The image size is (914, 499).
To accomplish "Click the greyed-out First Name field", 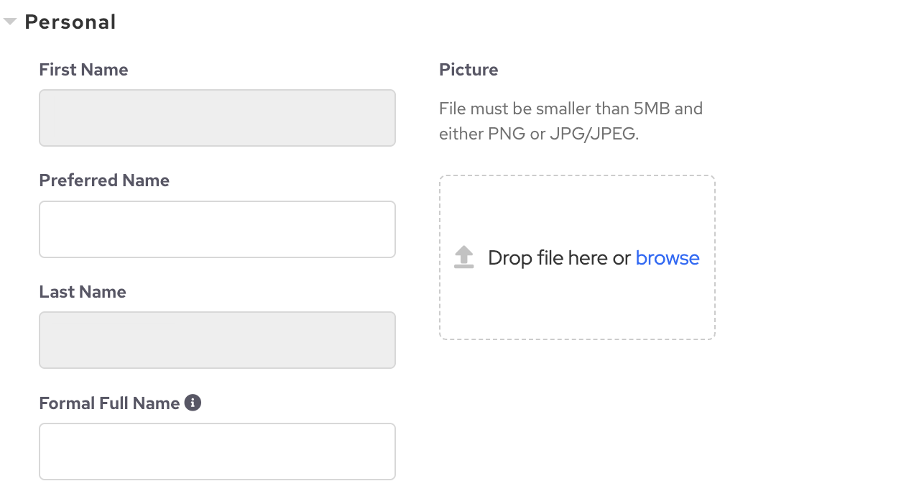I will point(217,118).
